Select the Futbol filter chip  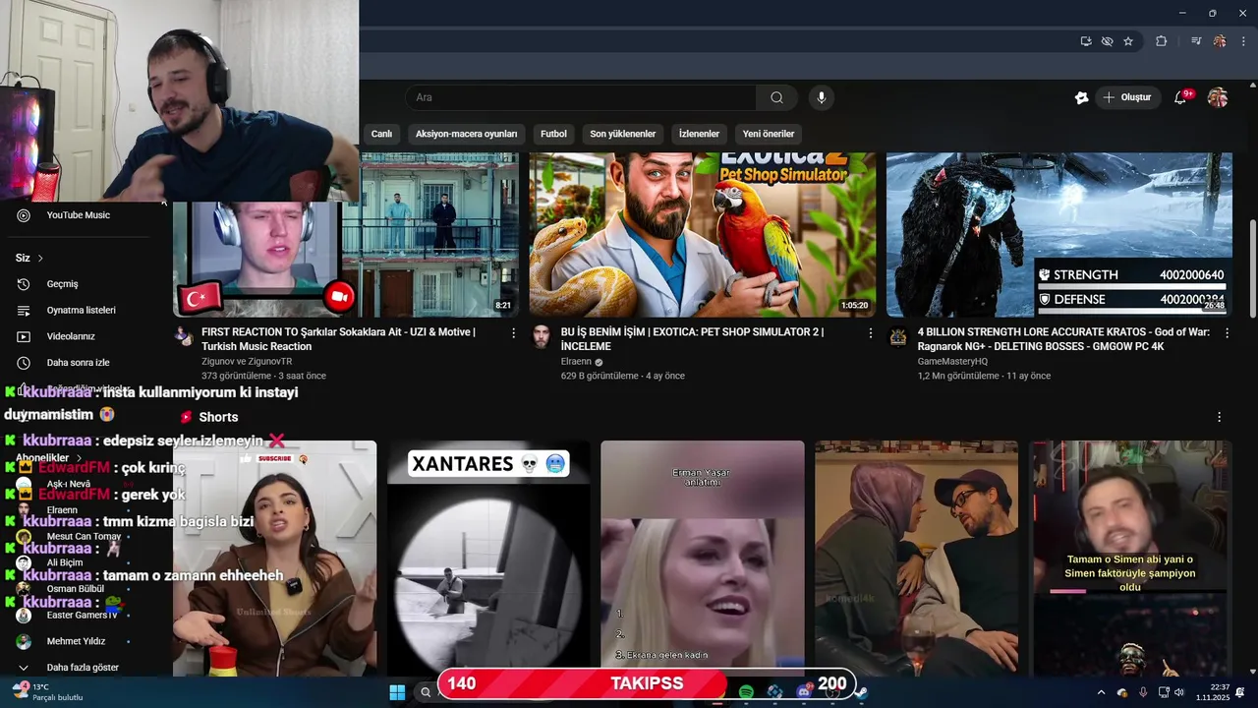pyautogui.click(x=553, y=134)
